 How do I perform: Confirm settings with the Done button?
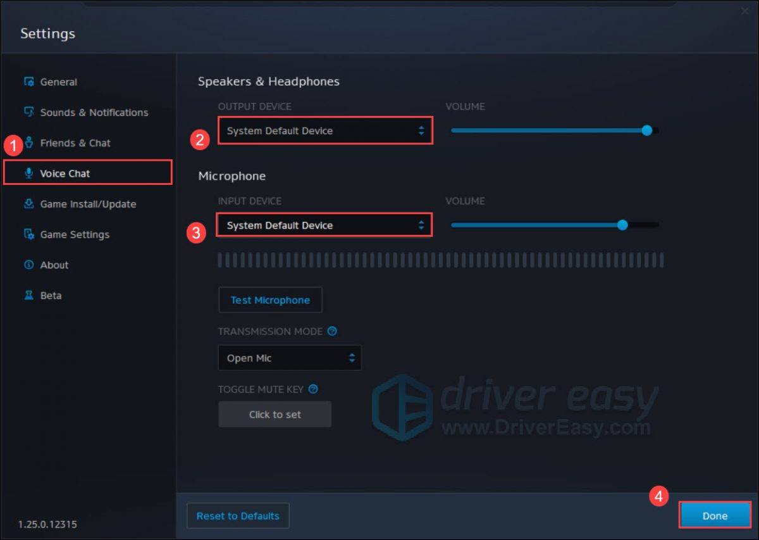click(715, 515)
